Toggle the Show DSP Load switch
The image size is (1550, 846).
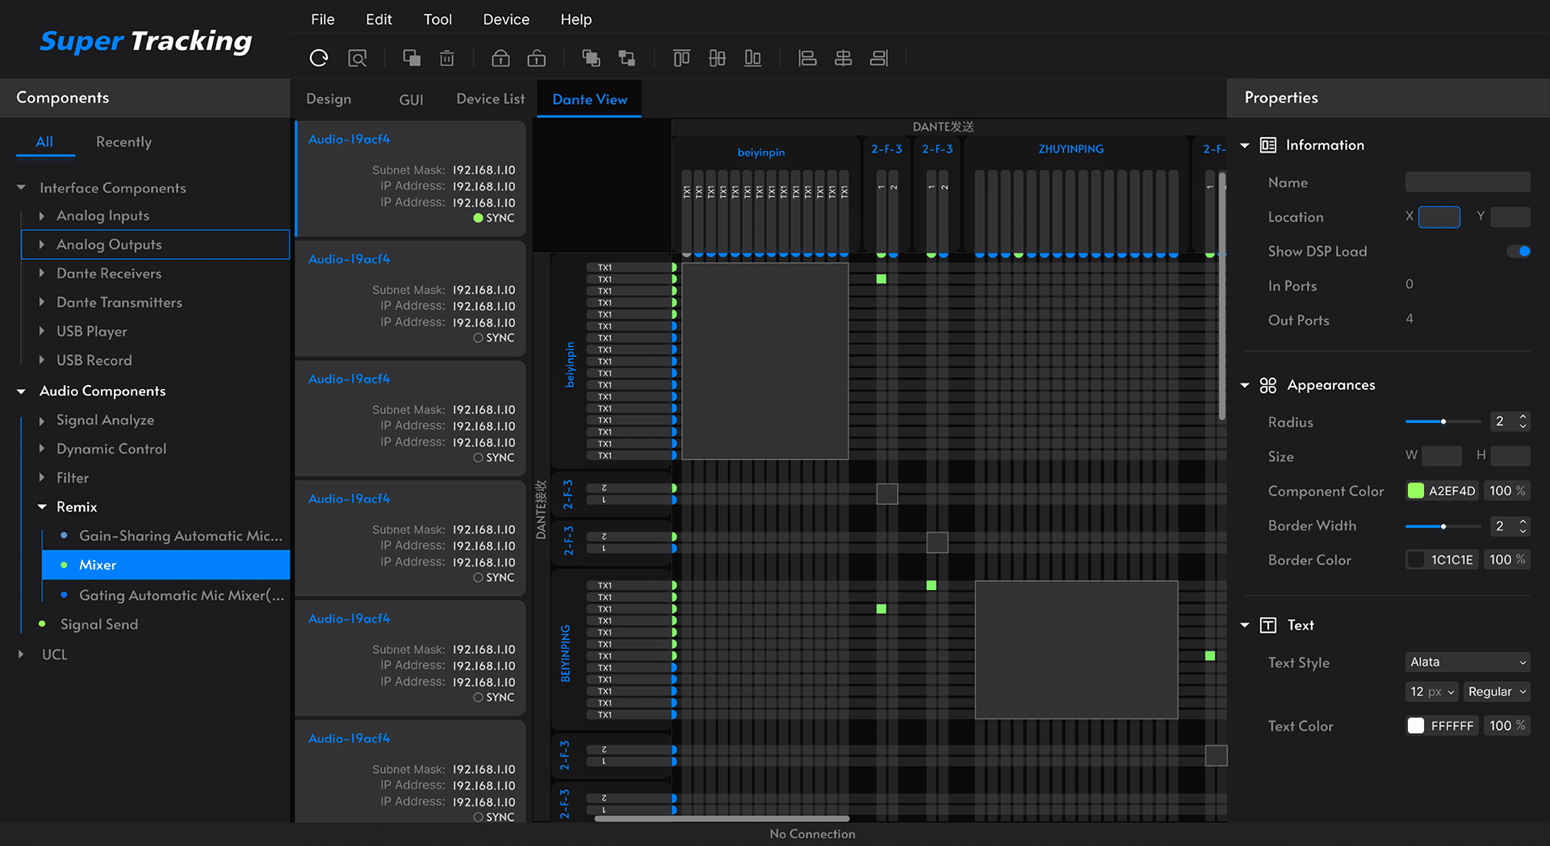1518,251
